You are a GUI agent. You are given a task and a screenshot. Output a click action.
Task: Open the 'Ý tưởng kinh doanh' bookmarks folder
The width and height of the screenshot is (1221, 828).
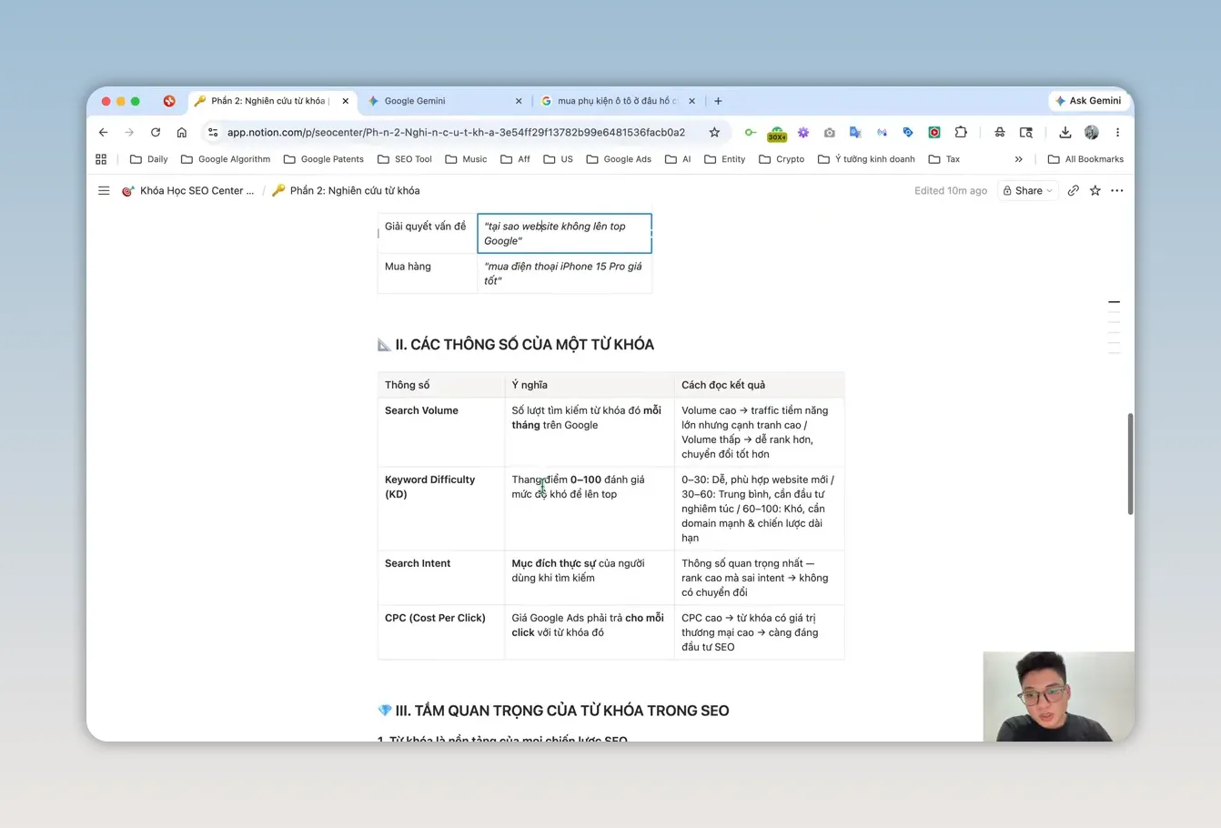pos(866,159)
